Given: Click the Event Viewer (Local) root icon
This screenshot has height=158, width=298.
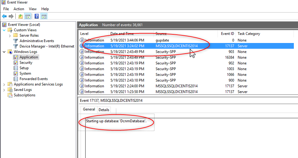Looking at the screenshot, I should [4, 24].
